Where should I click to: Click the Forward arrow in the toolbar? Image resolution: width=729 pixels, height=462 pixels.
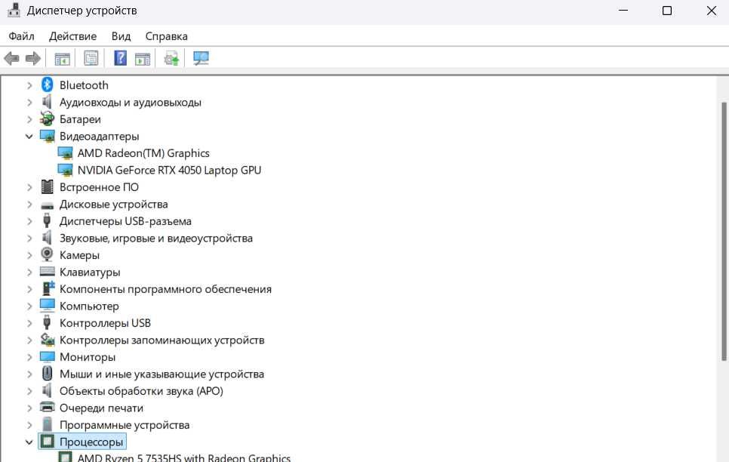click(x=32, y=59)
